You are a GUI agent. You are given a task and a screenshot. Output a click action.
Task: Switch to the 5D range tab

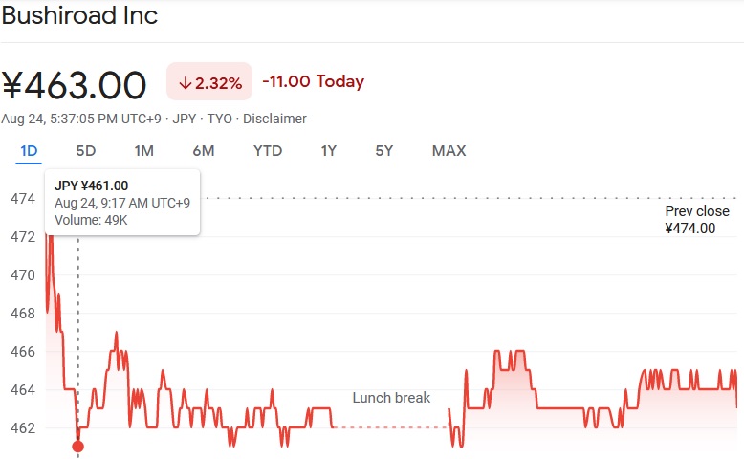[86, 151]
